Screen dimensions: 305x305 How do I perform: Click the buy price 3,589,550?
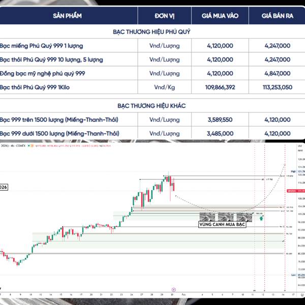pyautogui.click(x=220, y=120)
